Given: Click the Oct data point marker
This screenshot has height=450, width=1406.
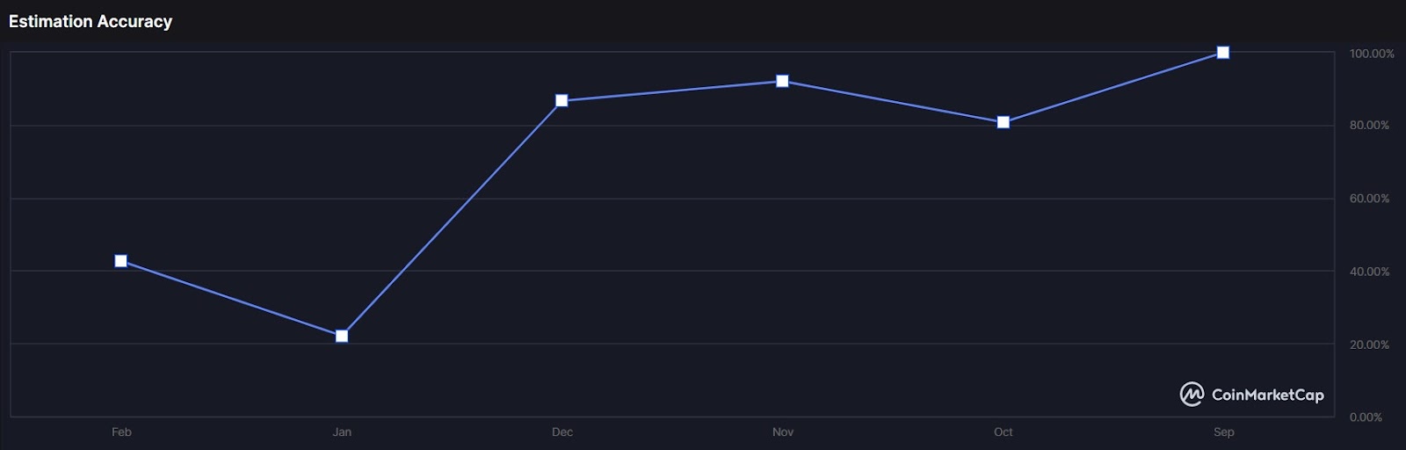Looking at the screenshot, I should tap(1003, 122).
